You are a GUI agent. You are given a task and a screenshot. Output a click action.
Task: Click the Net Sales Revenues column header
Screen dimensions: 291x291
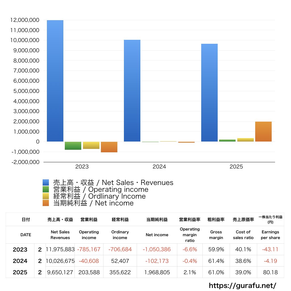(x=60, y=235)
